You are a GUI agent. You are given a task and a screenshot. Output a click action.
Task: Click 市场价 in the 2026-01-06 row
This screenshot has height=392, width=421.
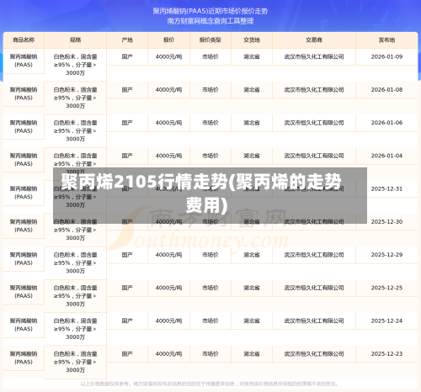click(x=210, y=123)
